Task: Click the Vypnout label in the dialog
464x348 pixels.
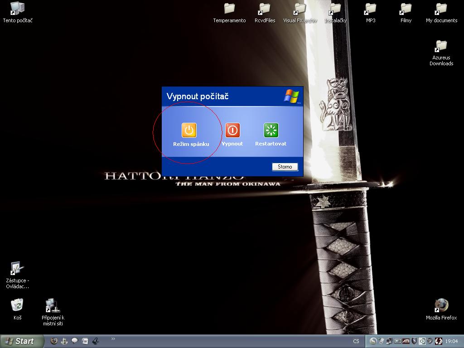Action: pyautogui.click(x=232, y=144)
